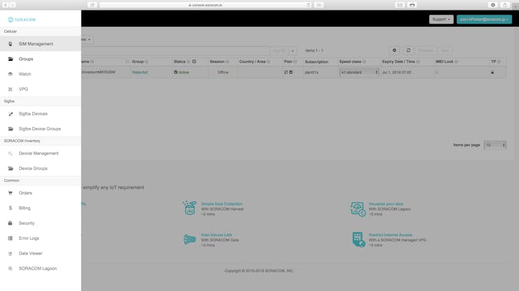
Task: Click the Country / Area column header
Action: pos(252,62)
